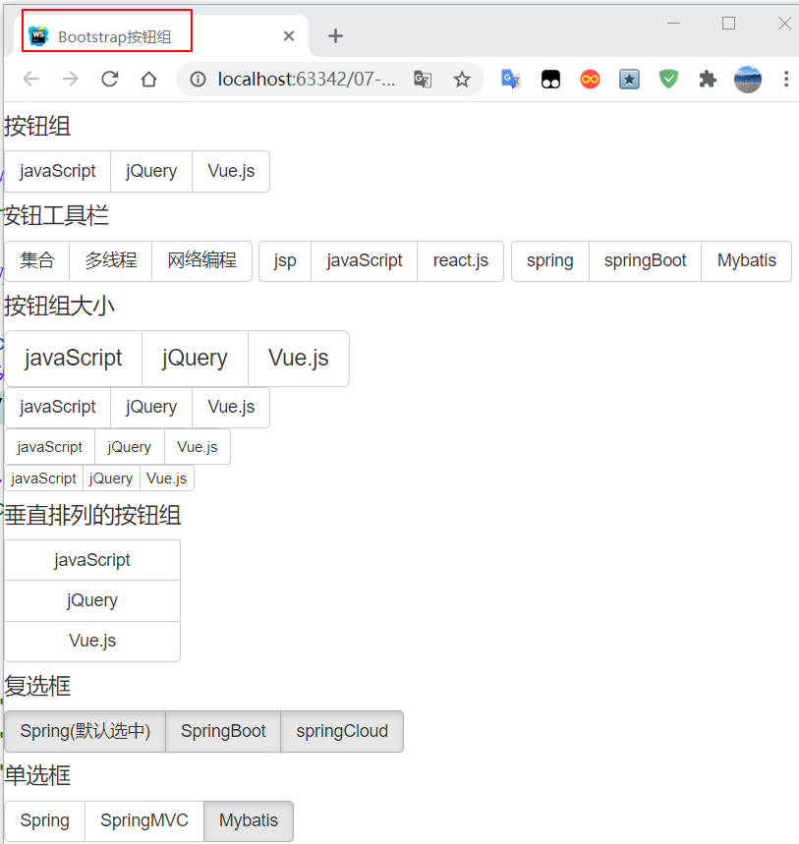Click the small-size Vue.js button
Image resolution: width=799 pixels, height=844 pixels.
pos(198,447)
